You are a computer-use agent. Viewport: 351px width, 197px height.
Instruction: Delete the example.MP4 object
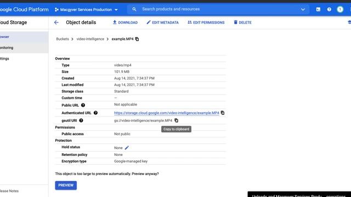(x=242, y=22)
